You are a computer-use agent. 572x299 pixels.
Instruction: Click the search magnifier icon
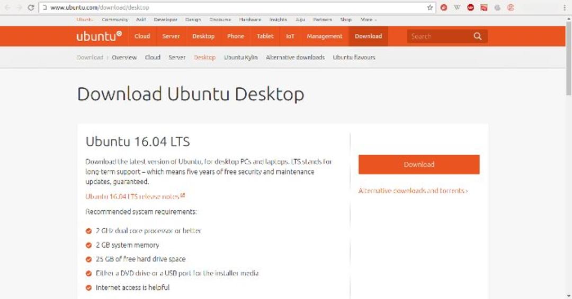point(478,36)
